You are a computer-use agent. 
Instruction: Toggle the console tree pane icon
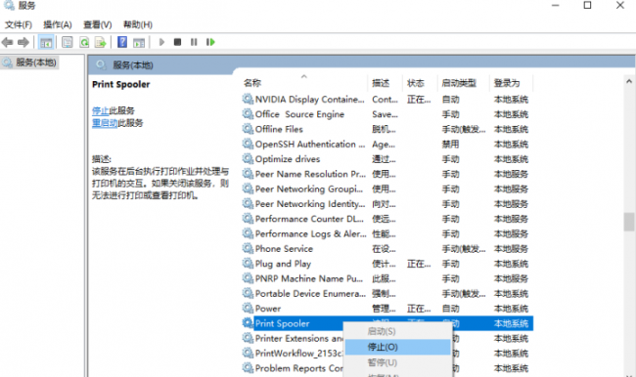coord(46,42)
